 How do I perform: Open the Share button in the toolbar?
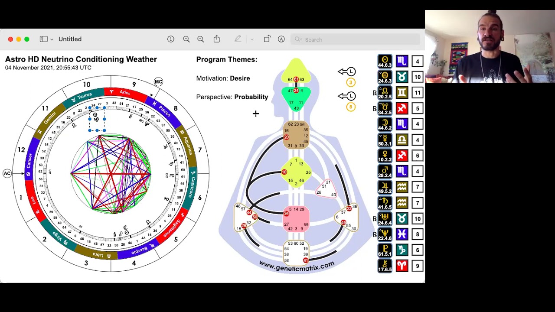point(217,39)
